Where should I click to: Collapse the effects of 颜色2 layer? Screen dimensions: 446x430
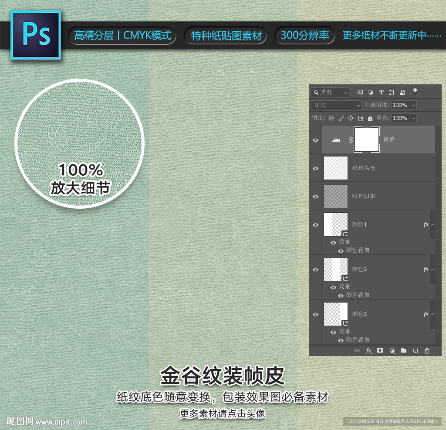[x=432, y=270]
